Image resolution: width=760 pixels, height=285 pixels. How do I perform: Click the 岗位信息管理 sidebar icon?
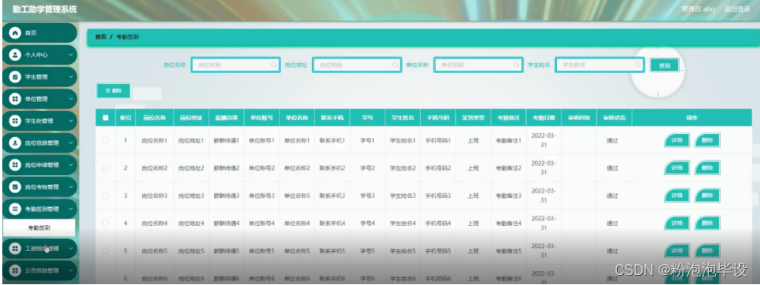pyautogui.click(x=15, y=143)
